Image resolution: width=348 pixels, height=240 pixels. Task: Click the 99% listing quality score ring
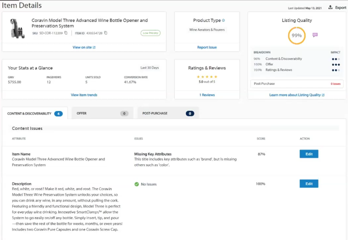(x=296, y=35)
